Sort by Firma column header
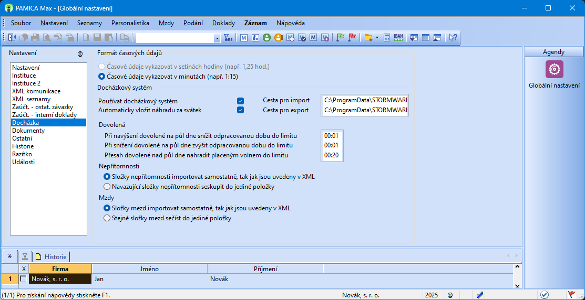585x300 pixels. (x=60, y=269)
